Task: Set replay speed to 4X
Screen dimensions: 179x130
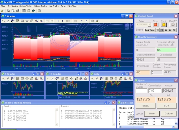Action: 170,30
